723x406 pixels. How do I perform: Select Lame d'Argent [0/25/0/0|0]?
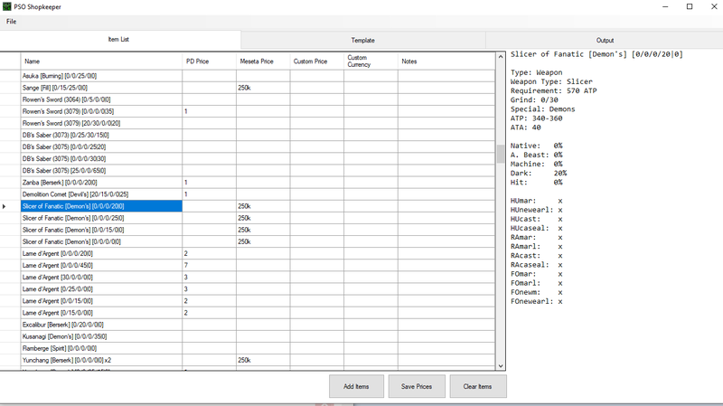pyautogui.click(x=101, y=289)
